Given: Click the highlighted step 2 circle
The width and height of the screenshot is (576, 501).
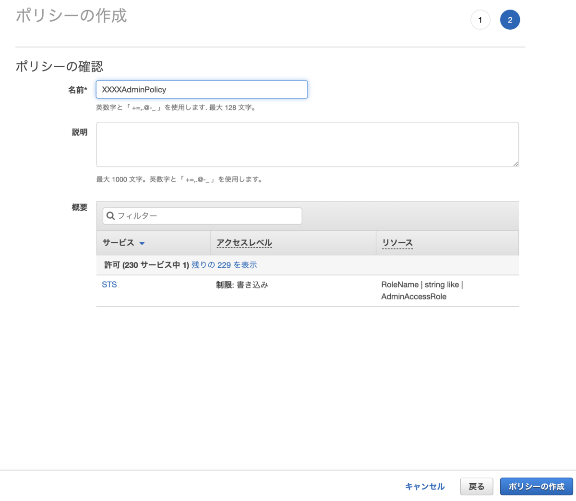Looking at the screenshot, I should click(x=510, y=20).
